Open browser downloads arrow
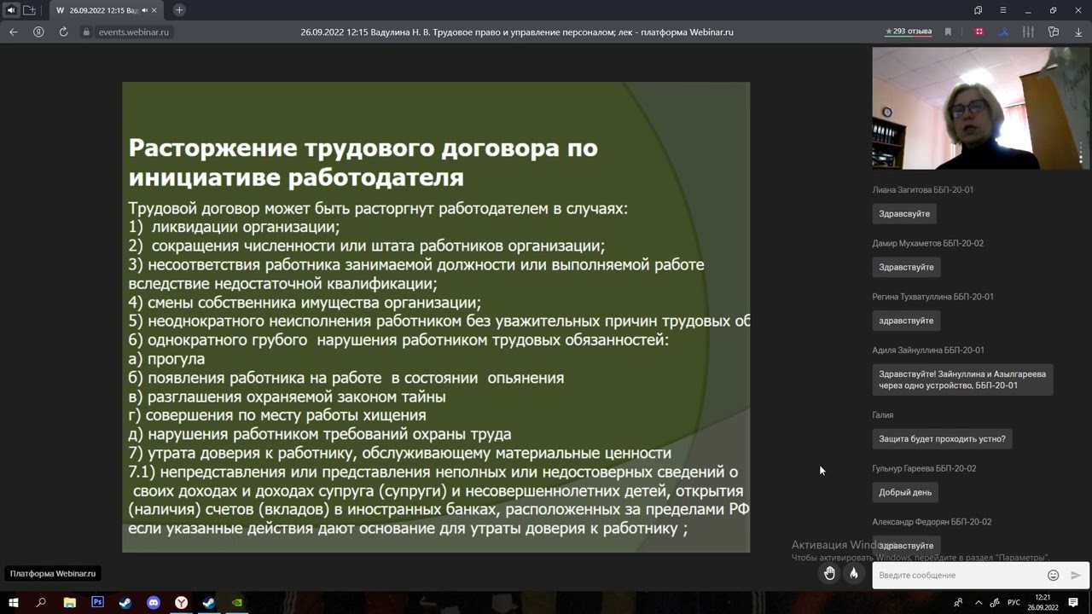Viewport: 1092px width, 614px height. (1078, 32)
